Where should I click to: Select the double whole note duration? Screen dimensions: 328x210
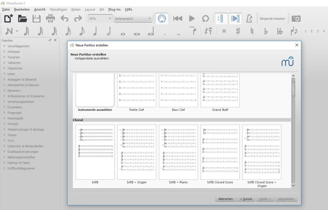point(137,34)
